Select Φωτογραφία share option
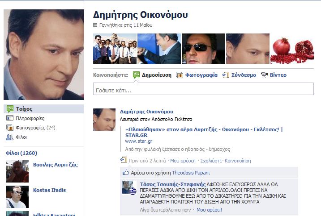 pos(201,75)
